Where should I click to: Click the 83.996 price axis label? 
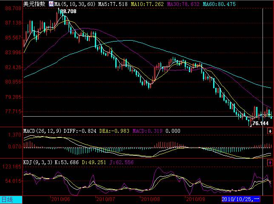click(13, 52)
